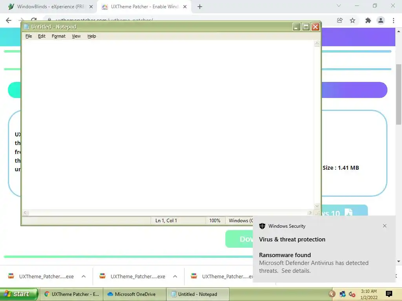Go back in Chrome

[x=9, y=20]
